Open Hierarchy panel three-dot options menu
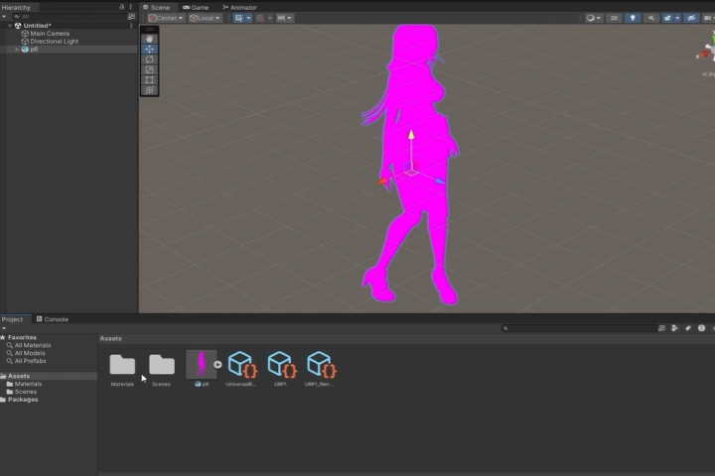The height and width of the screenshot is (476, 715). (131, 7)
